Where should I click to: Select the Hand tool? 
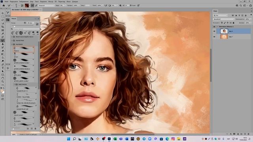click(x=3, y=78)
